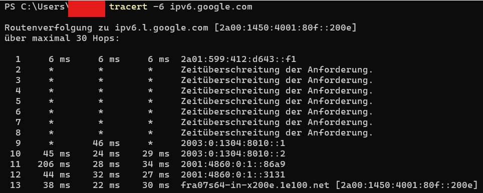Click the 'über maximal 30 Hops' line

pos(62,38)
